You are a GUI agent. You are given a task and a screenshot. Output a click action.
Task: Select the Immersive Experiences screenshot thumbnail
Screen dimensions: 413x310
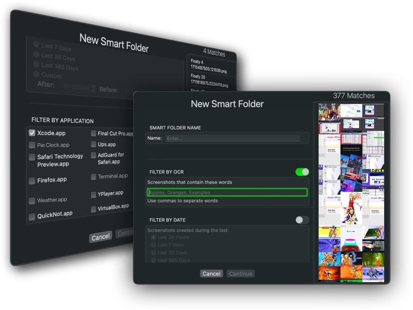[x=351, y=149]
